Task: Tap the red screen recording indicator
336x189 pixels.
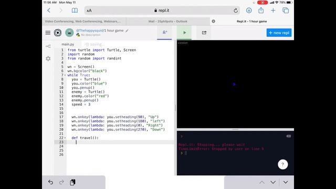Action: 262,3
